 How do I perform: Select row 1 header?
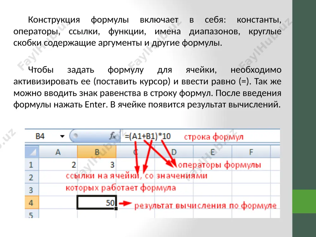[32, 164]
